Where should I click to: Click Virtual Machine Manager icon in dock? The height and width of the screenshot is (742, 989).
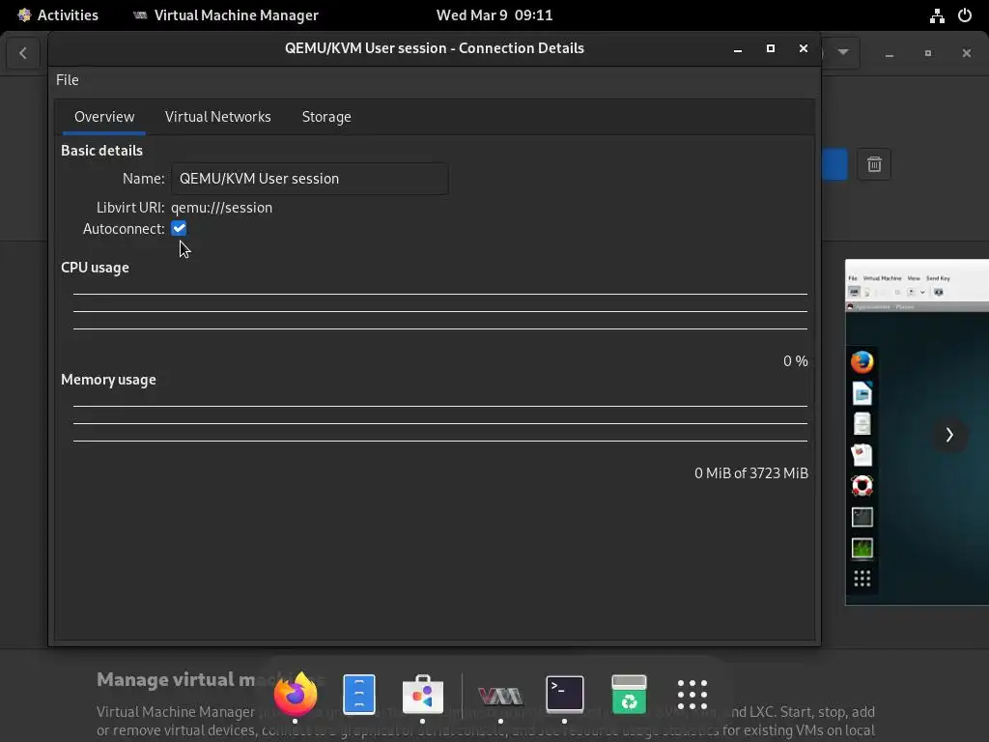pyautogui.click(x=501, y=696)
